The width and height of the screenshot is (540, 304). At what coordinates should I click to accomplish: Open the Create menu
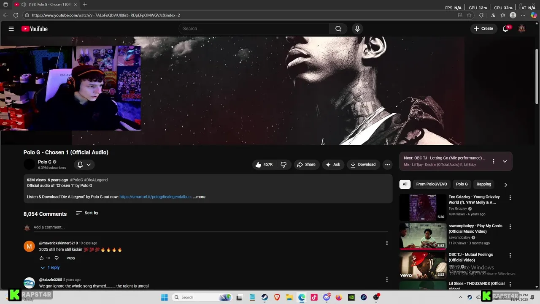point(483,29)
